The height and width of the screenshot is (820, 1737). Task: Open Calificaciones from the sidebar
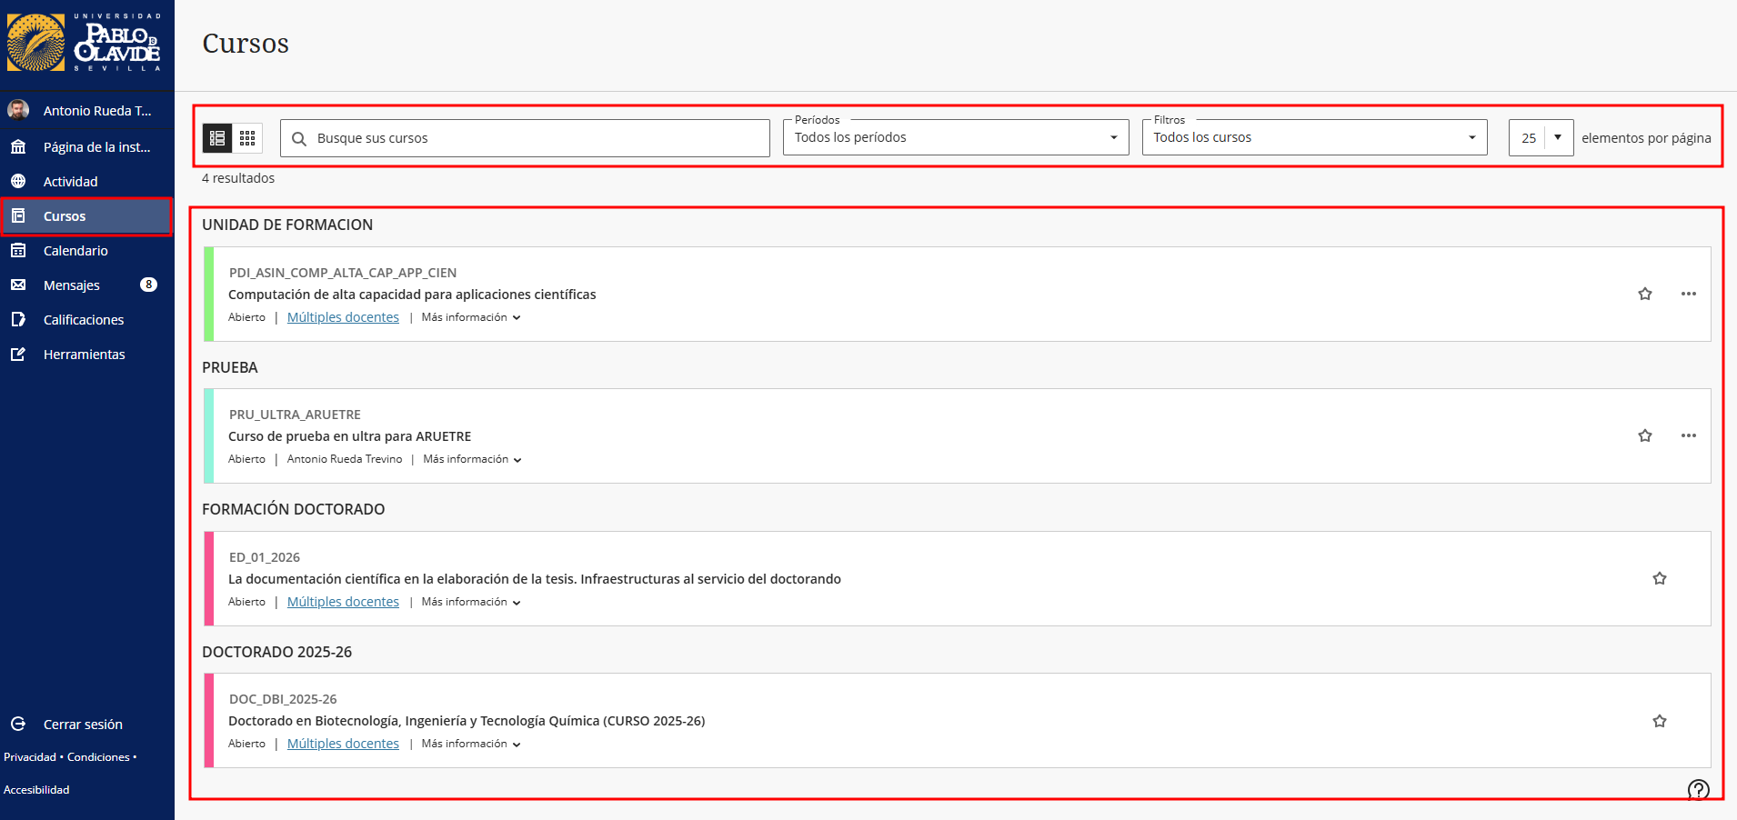point(83,320)
